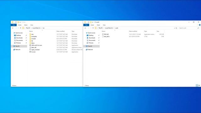
Task: Click the New folder quick access icon in the tcc title bar
Action: [18, 22]
